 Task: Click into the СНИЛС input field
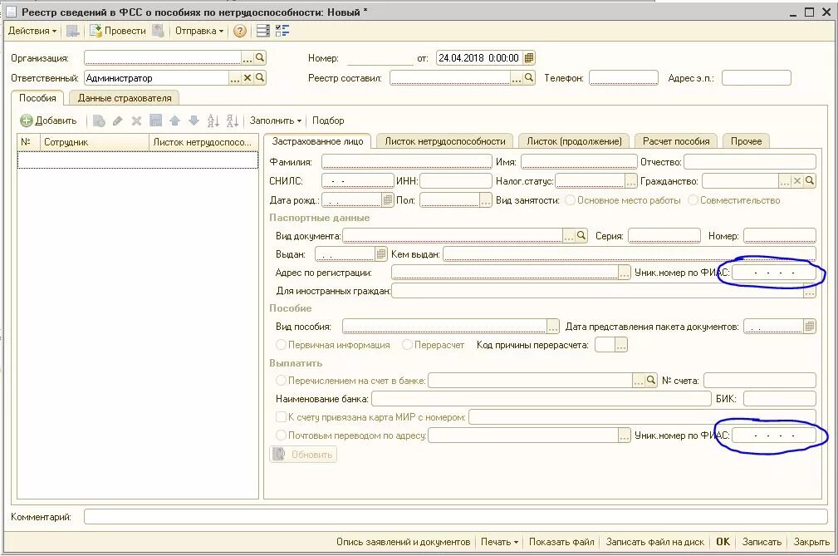tap(357, 181)
